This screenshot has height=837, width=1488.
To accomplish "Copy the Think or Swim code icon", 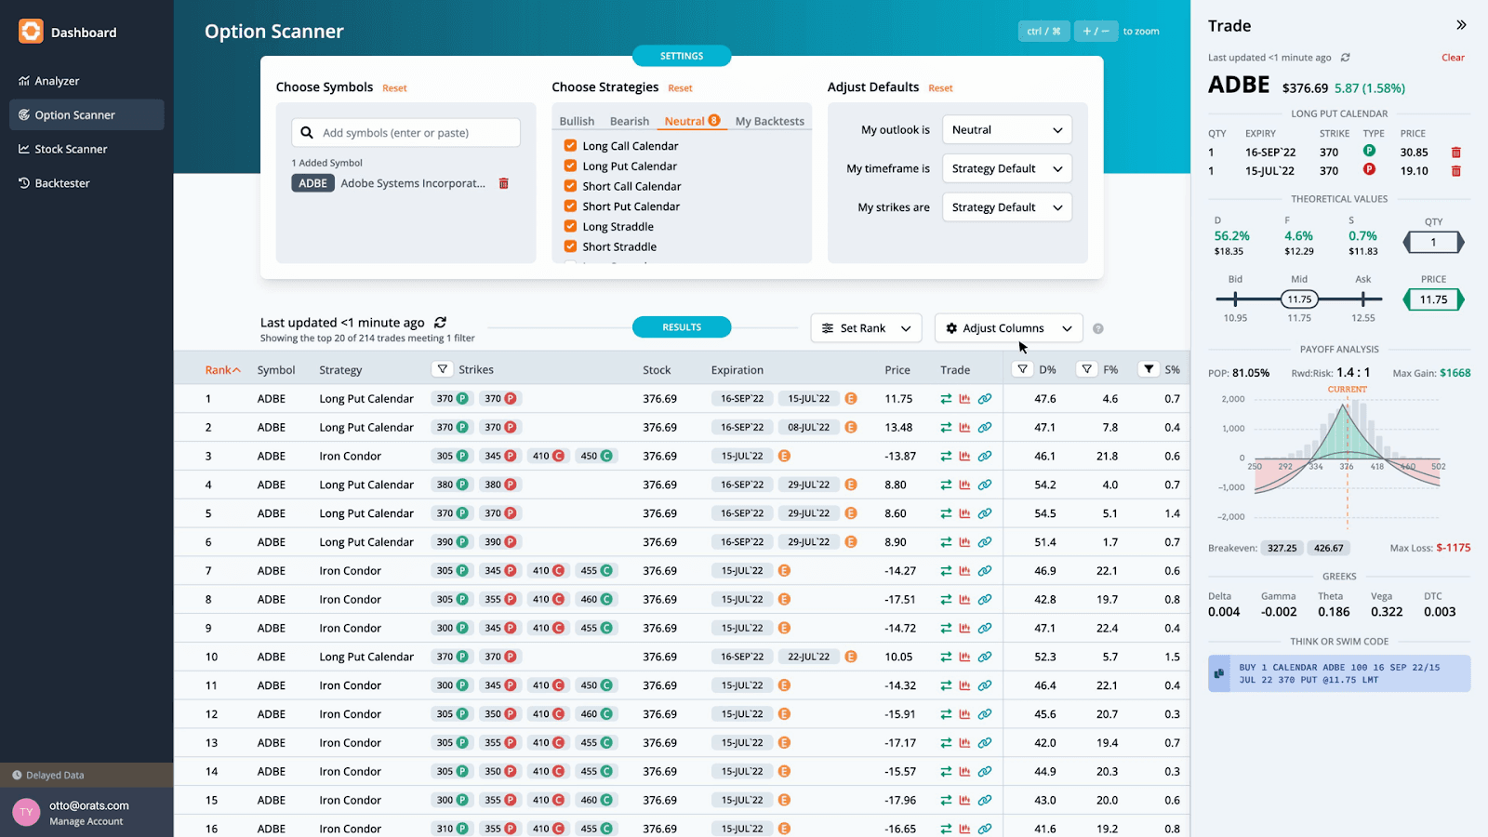I will pos(1219,673).
